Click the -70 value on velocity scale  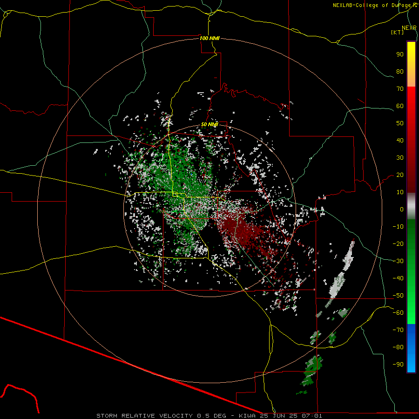(398, 330)
